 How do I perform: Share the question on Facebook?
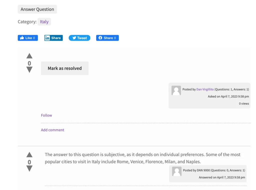click(107, 38)
